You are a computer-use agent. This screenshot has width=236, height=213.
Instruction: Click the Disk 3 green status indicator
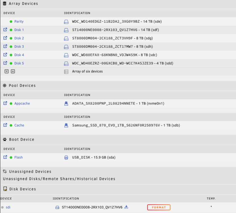(11, 47)
